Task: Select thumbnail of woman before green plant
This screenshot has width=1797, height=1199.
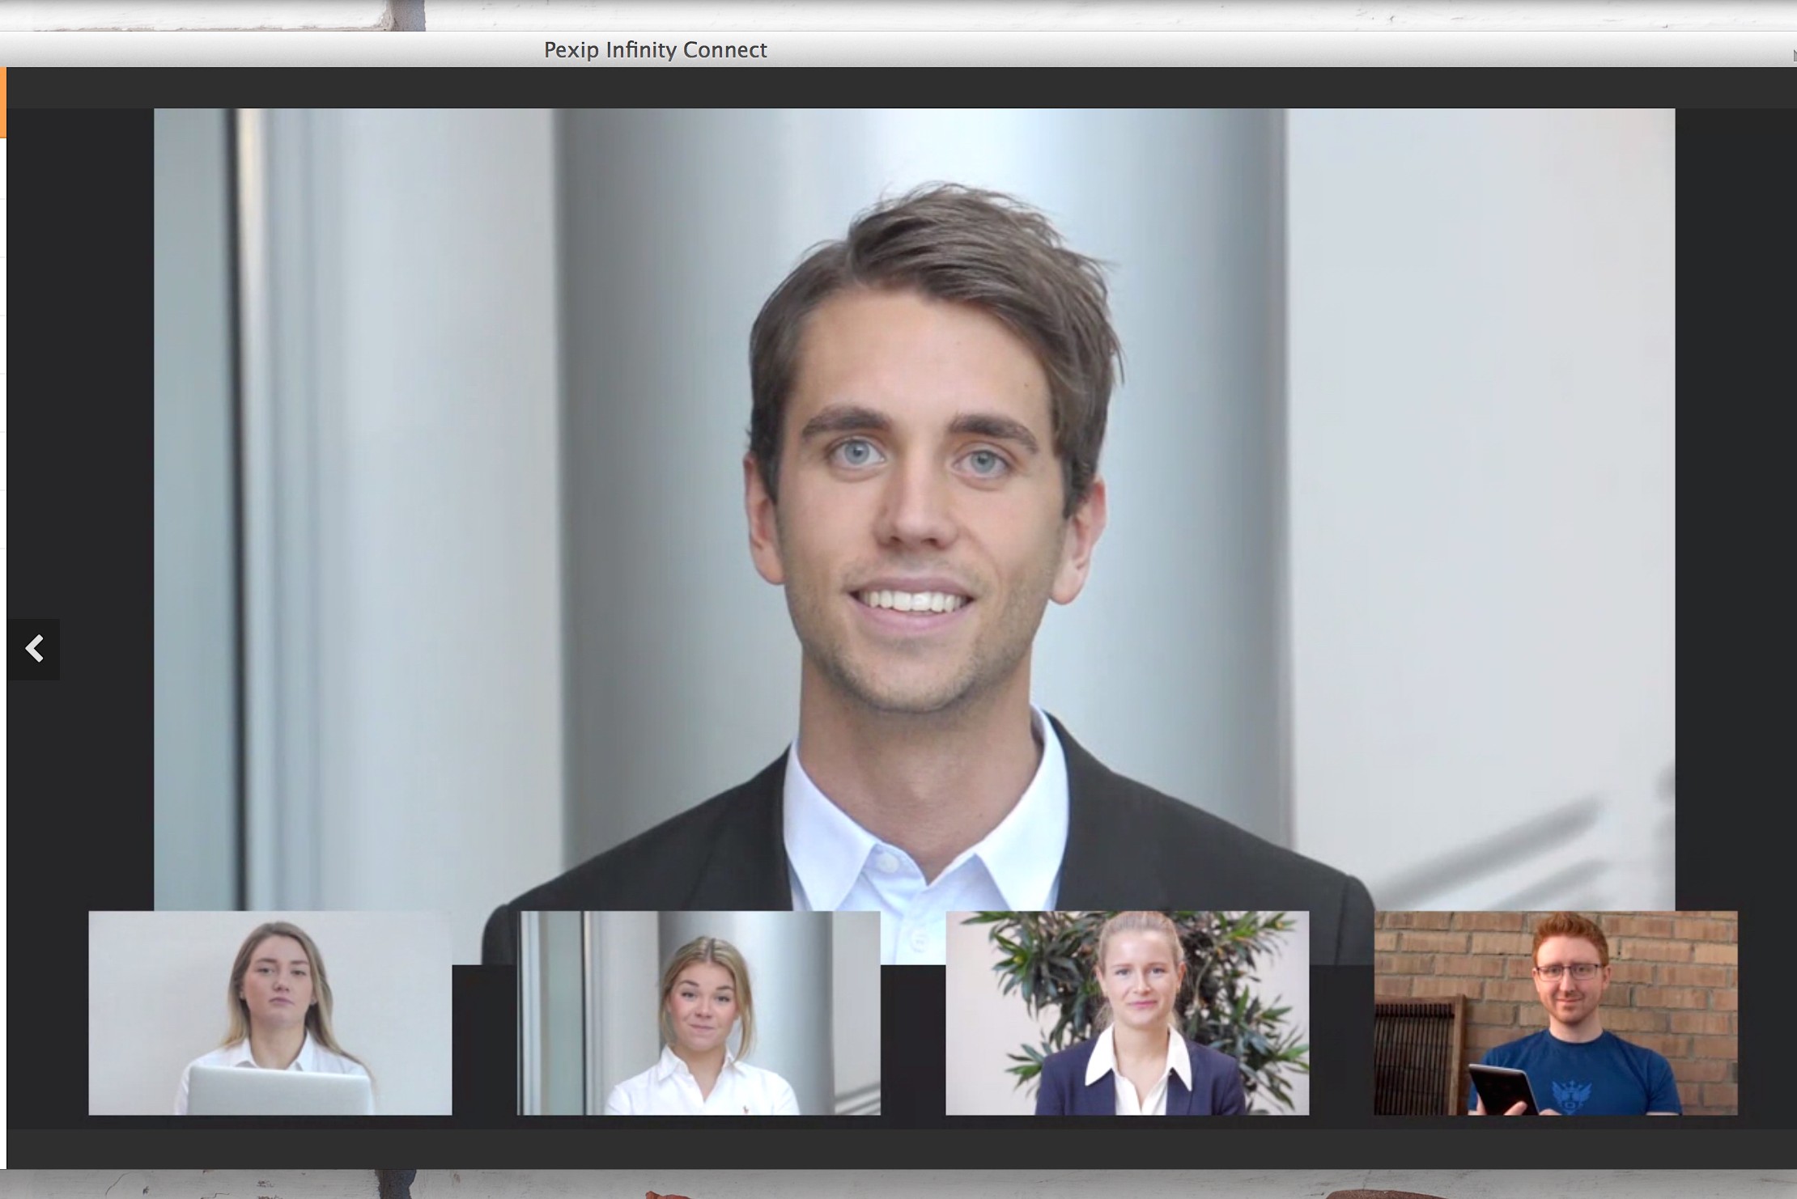Action: (1127, 1013)
